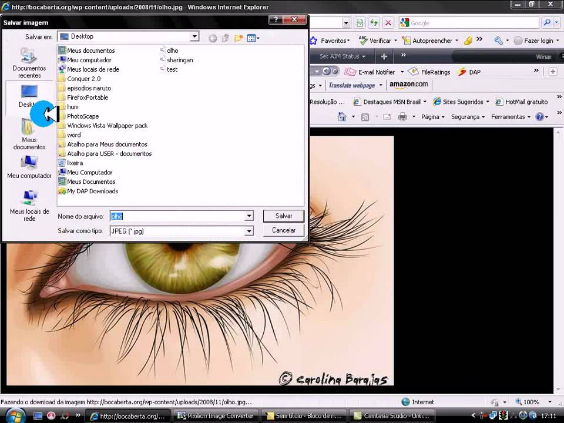
Task: Click the RSS feeds icon in command bar
Action: click(x=365, y=117)
